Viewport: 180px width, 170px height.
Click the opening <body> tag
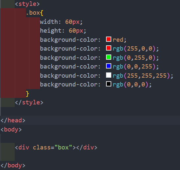coord(11,130)
